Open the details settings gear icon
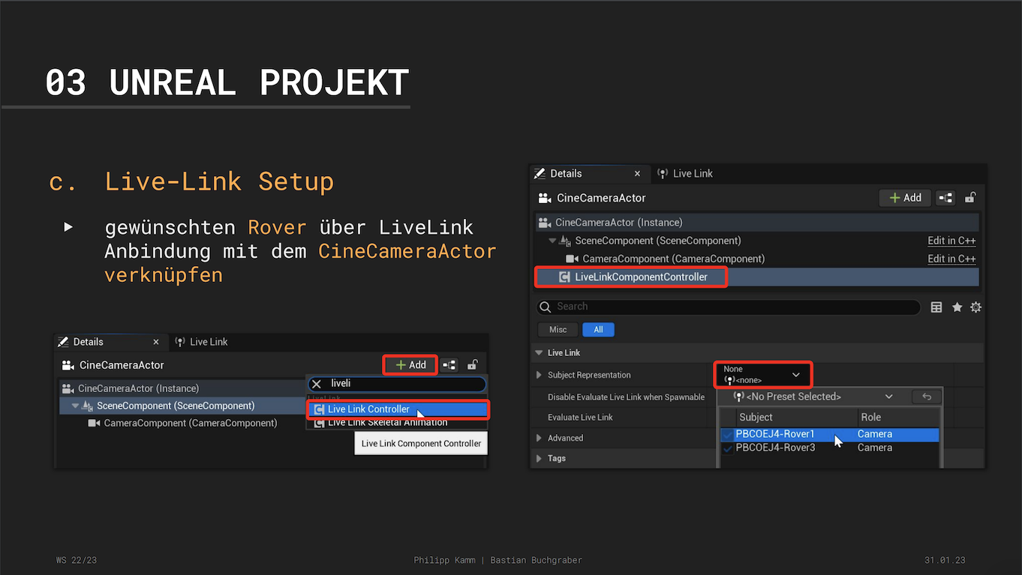Image resolution: width=1022 pixels, height=575 pixels. click(x=975, y=307)
